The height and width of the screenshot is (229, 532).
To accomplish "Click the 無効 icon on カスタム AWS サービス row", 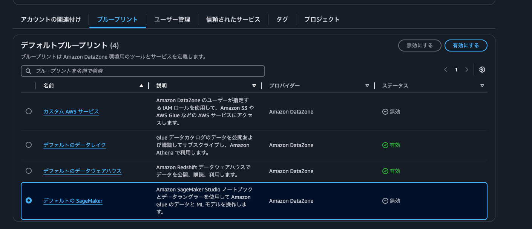I will [x=385, y=111].
